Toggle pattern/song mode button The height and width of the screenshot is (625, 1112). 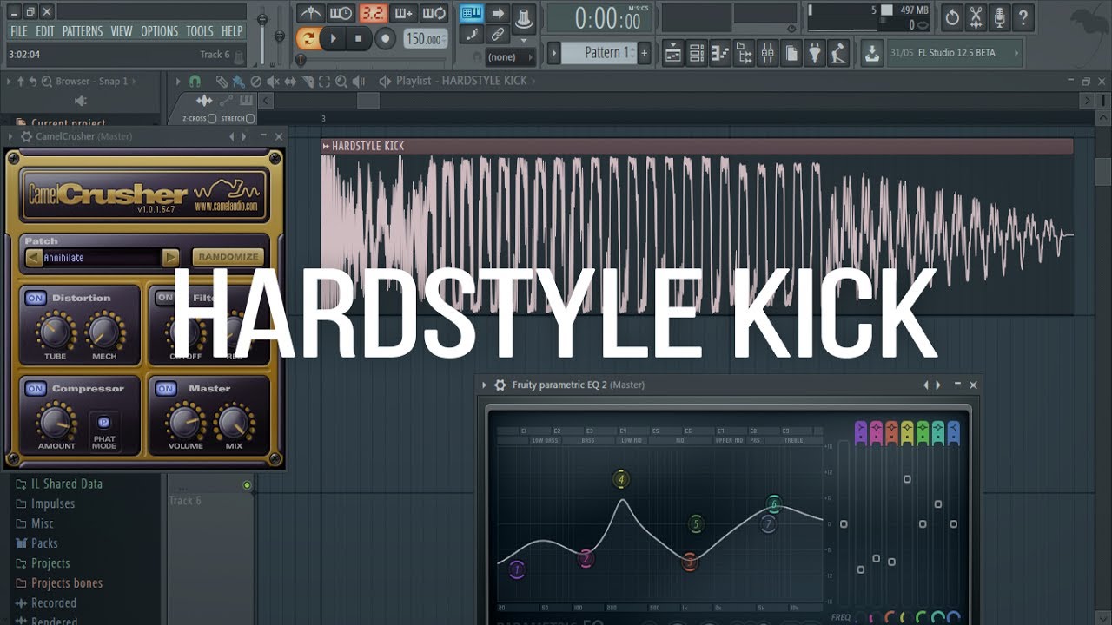tap(308, 38)
